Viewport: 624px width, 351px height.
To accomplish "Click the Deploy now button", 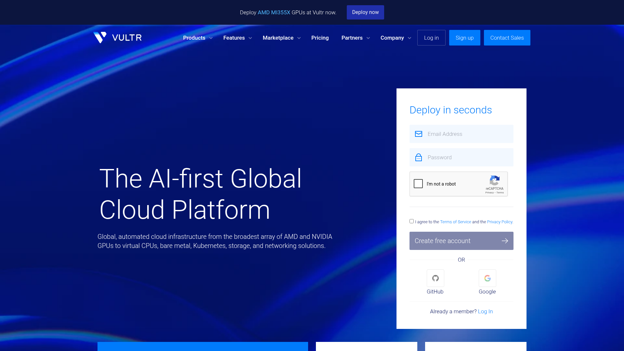I will point(365,12).
